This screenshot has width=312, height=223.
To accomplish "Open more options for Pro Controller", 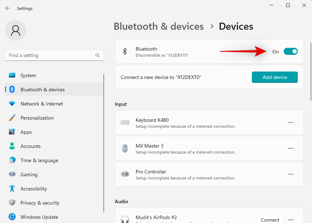I will click(291, 174).
